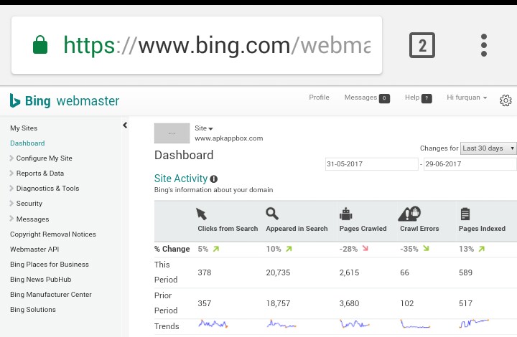Open settings via the gear icon

click(506, 100)
